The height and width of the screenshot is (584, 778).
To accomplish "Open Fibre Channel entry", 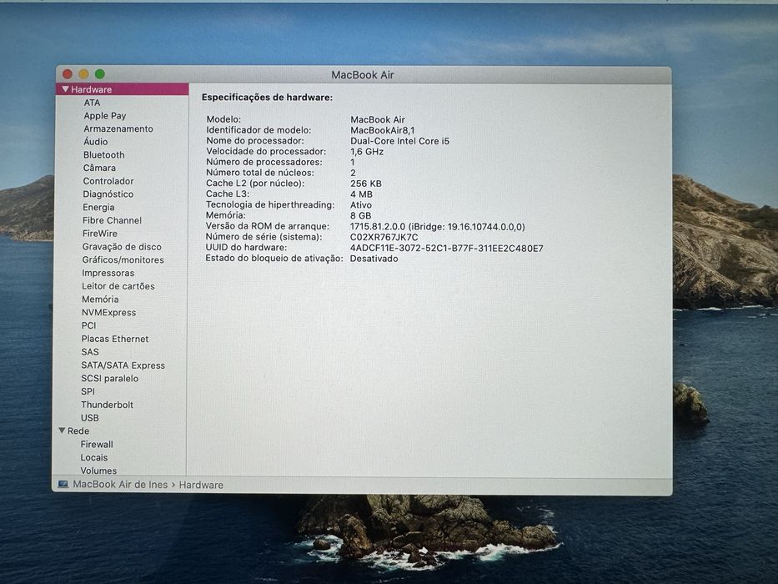I will (x=112, y=220).
